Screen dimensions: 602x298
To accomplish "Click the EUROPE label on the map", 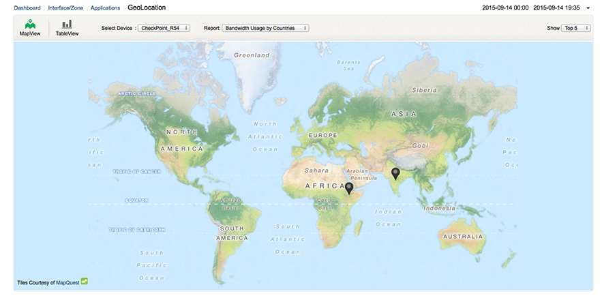I will (x=323, y=135).
